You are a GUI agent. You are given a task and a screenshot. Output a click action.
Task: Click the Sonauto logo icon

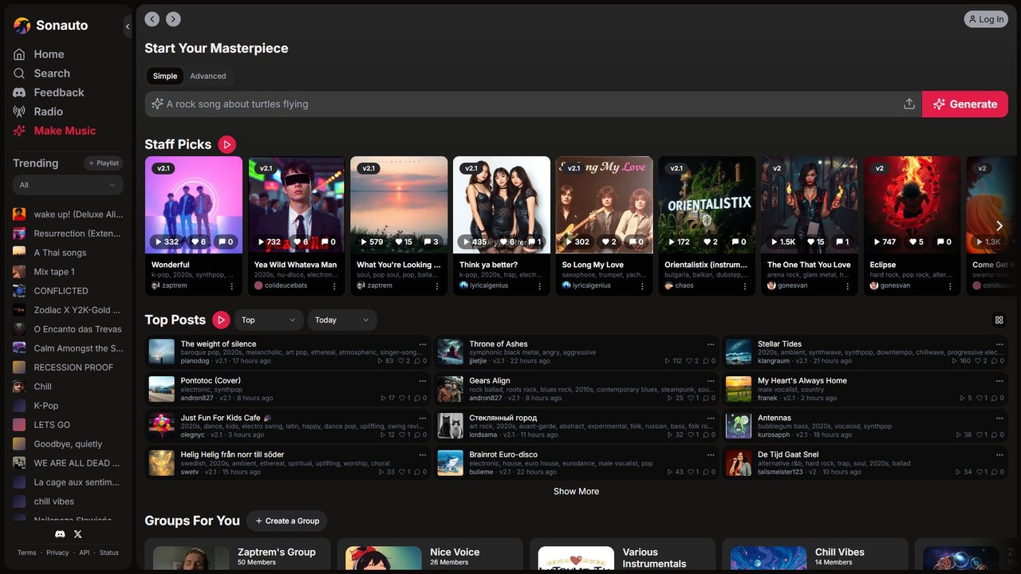click(x=22, y=26)
